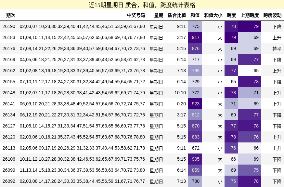Click the sum value cell 729
The image size is (284, 187).
tap(195, 82)
